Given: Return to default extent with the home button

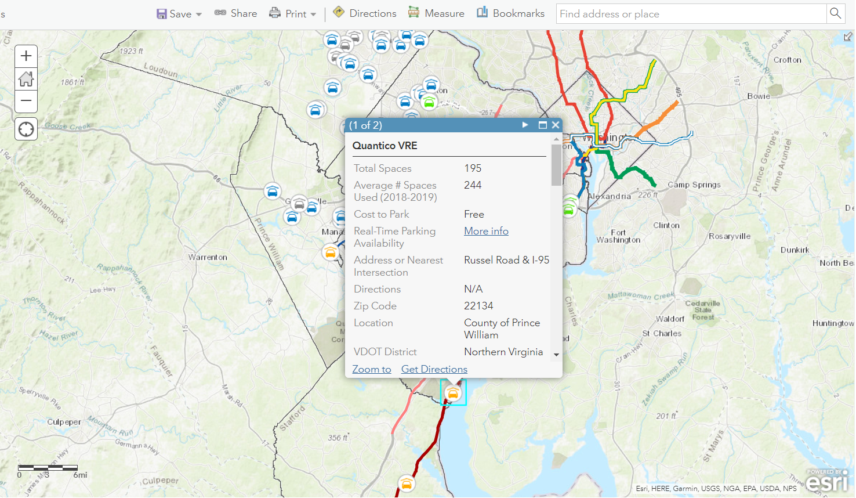Looking at the screenshot, I should [x=26, y=78].
